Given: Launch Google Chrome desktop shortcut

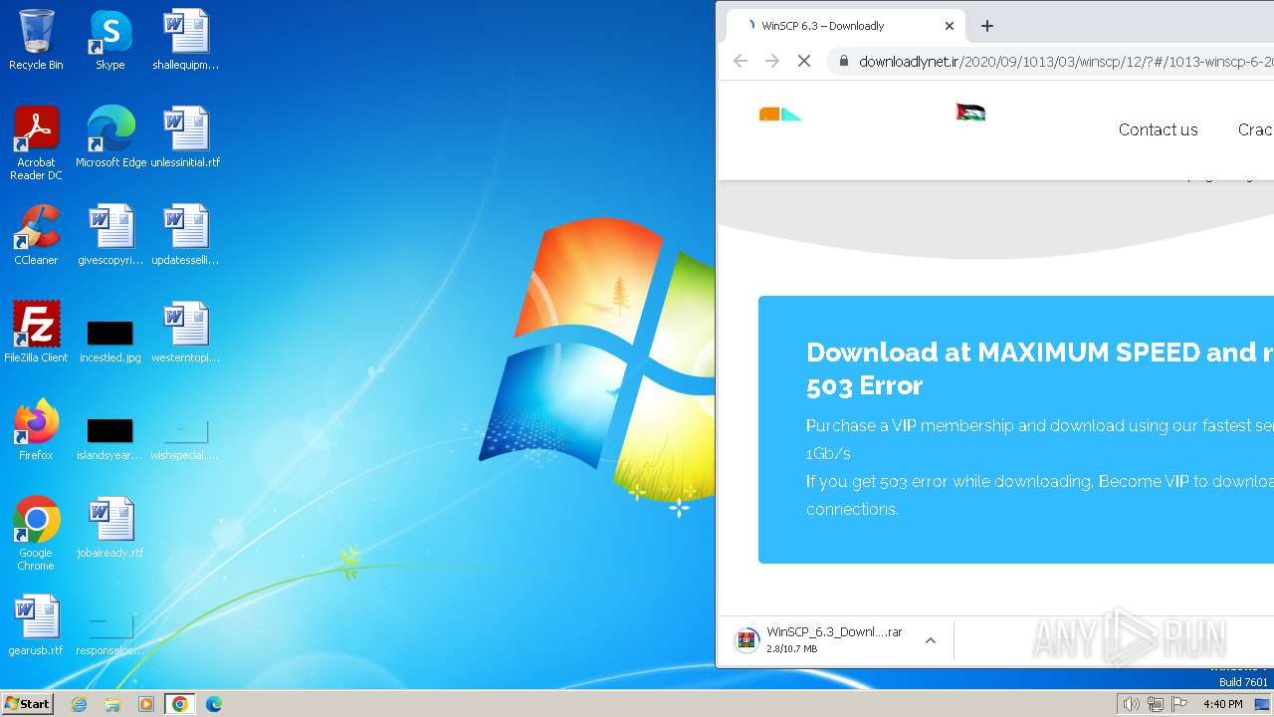Looking at the screenshot, I should coord(36,534).
